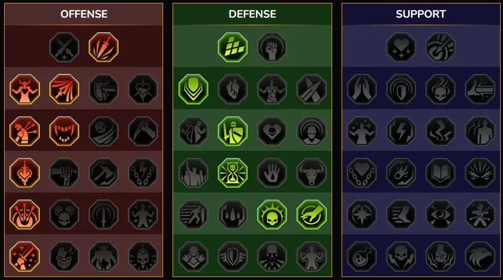Select the orange sparkling sword bottom mastery
The height and width of the screenshot is (280, 503).
25,257
